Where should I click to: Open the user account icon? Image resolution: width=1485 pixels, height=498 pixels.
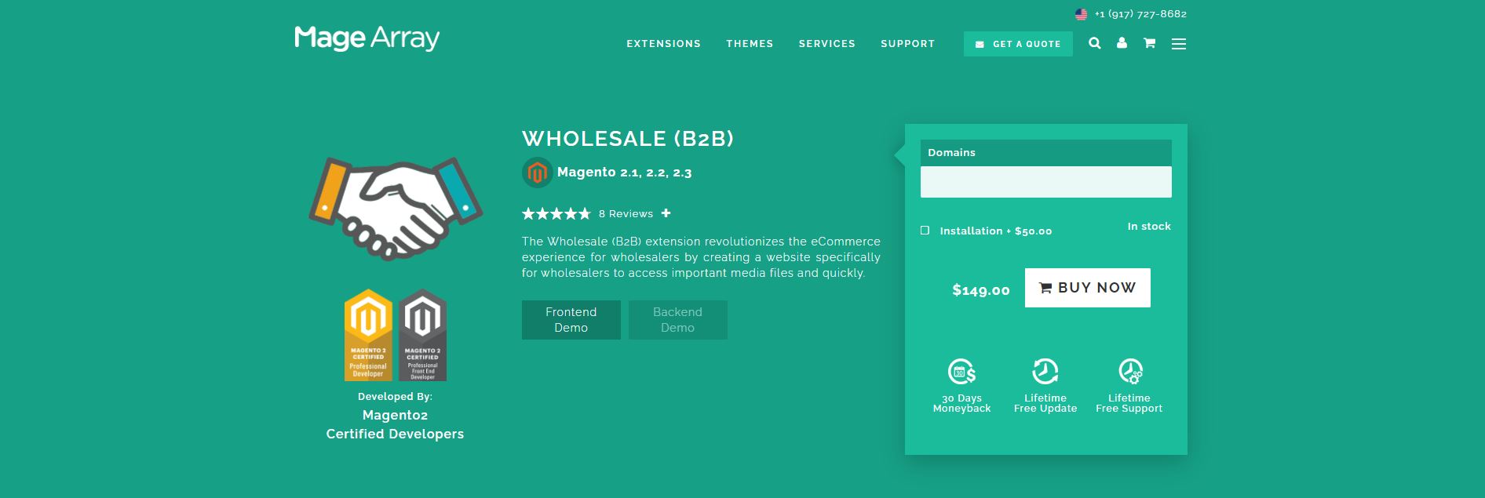tap(1122, 43)
